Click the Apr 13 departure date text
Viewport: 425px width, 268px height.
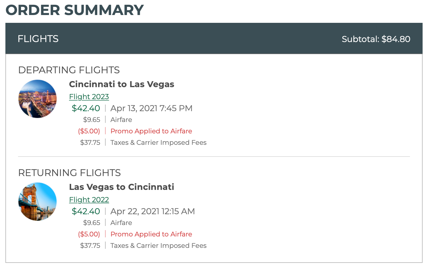[151, 108]
